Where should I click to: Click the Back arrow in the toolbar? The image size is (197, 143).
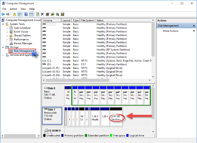(3, 14)
